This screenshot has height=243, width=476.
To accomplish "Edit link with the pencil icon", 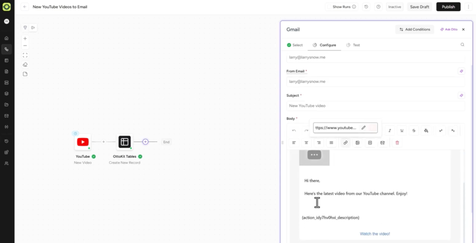I will pyautogui.click(x=364, y=128).
